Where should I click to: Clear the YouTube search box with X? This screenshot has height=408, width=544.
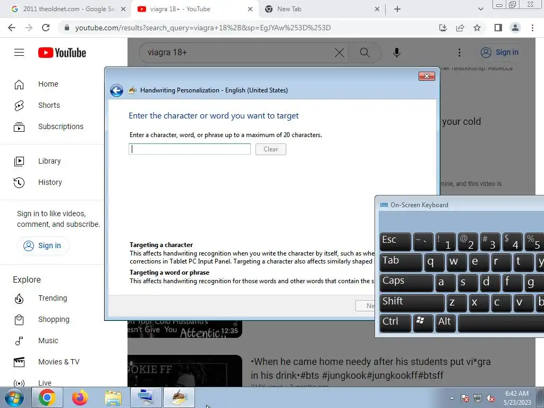pyautogui.click(x=339, y=53)
